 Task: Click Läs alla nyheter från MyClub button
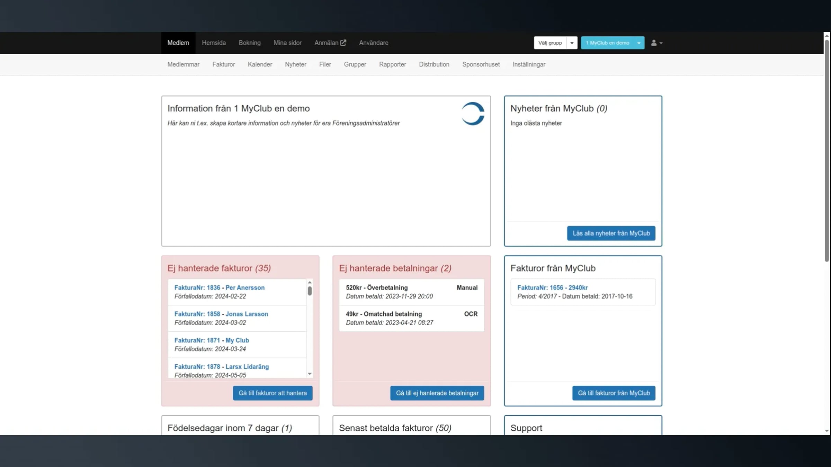(x=611, y=233)
